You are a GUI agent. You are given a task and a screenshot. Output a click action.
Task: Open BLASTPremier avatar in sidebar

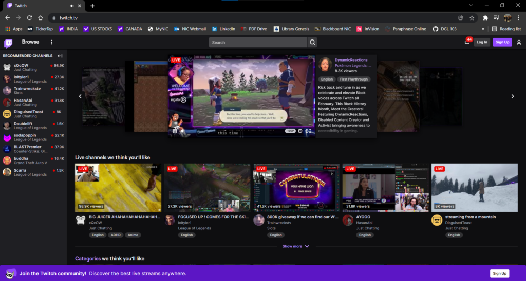(7, 149)
